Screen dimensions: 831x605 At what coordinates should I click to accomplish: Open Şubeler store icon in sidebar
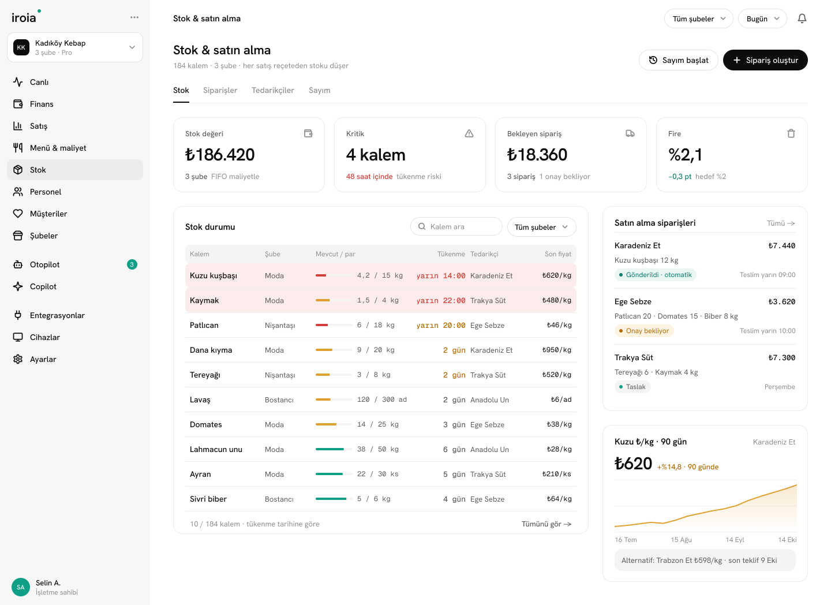point(18,236)
